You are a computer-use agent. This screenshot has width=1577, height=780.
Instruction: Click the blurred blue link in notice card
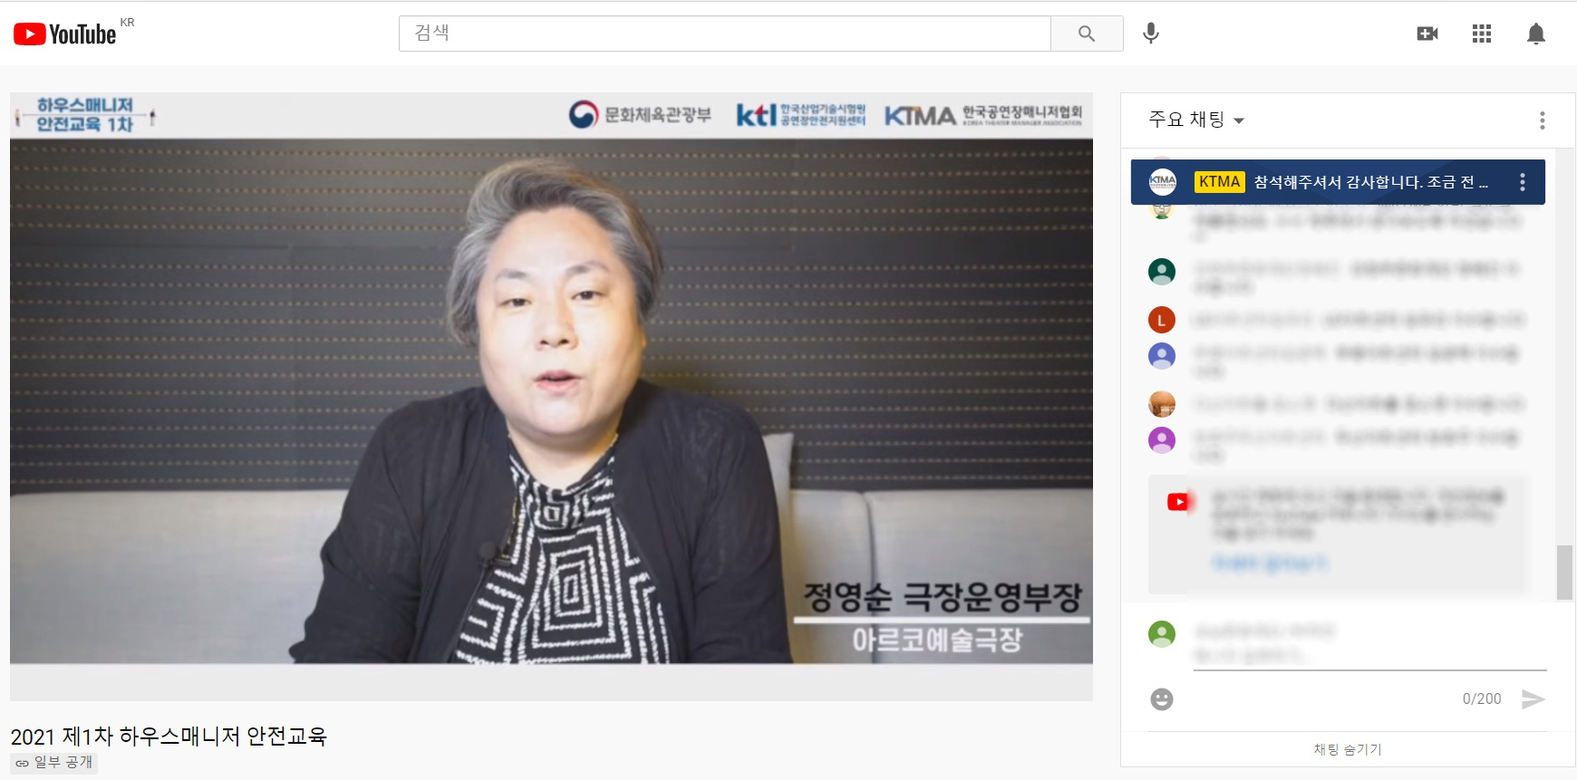pyautogui.click(x=1270, y=563)
